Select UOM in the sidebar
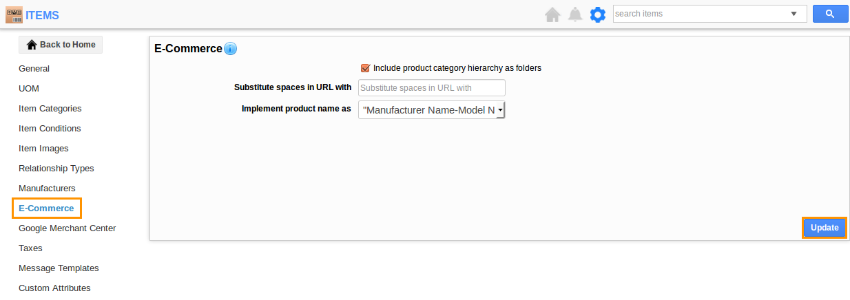 29,89
